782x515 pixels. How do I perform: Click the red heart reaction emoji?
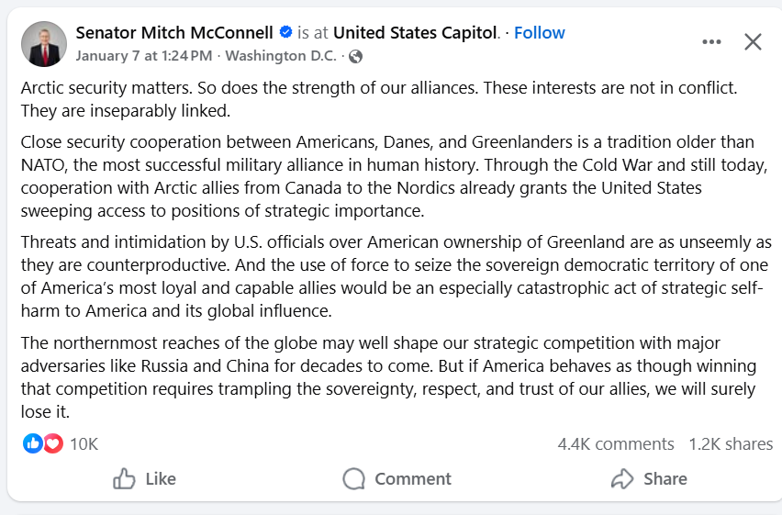coord(52,443)
